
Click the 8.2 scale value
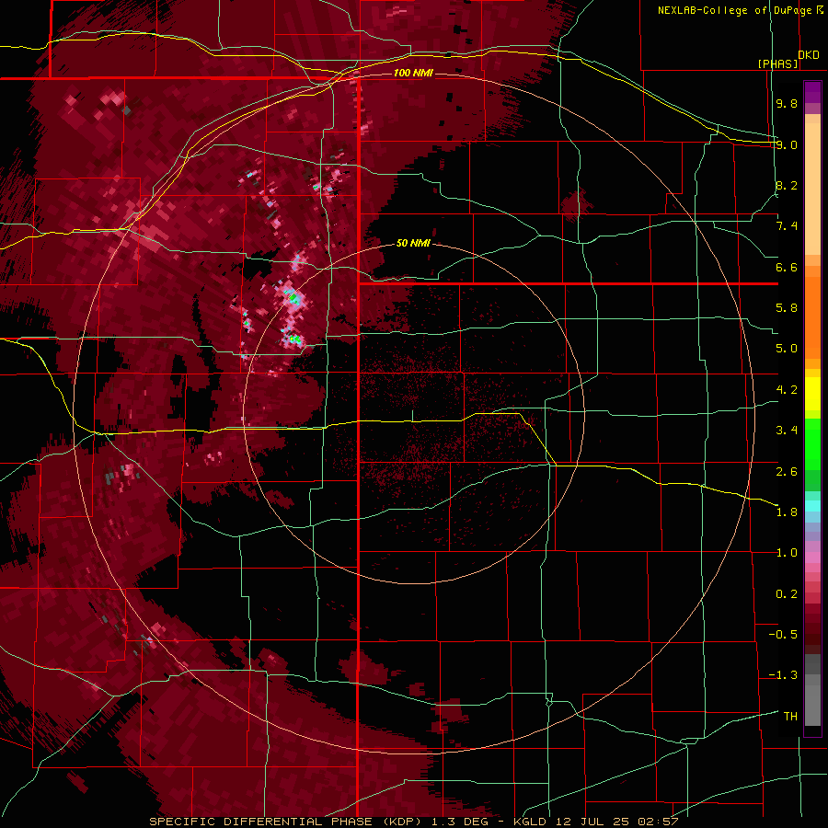coord(787,185)
